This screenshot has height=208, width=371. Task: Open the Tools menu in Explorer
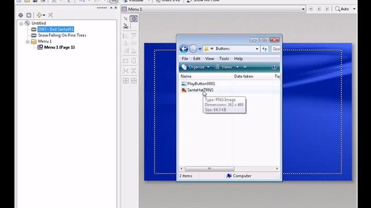pyautogui.click(x=224, y=58)
